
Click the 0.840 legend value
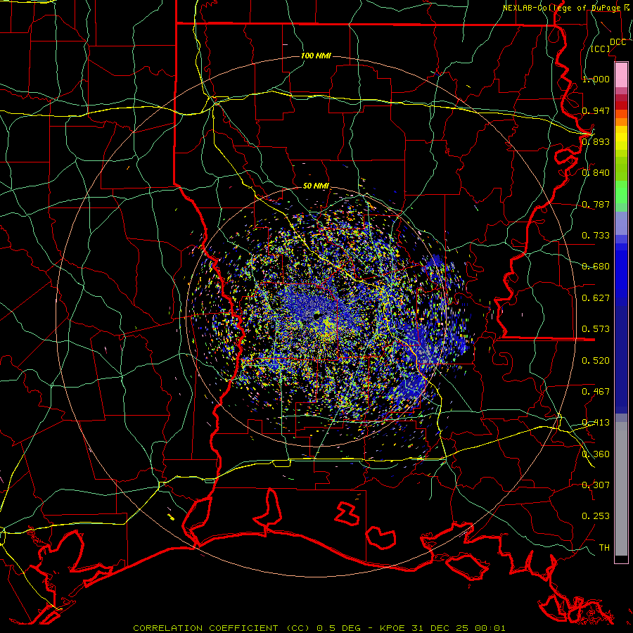pyautogui.click(x=596, y=173)
